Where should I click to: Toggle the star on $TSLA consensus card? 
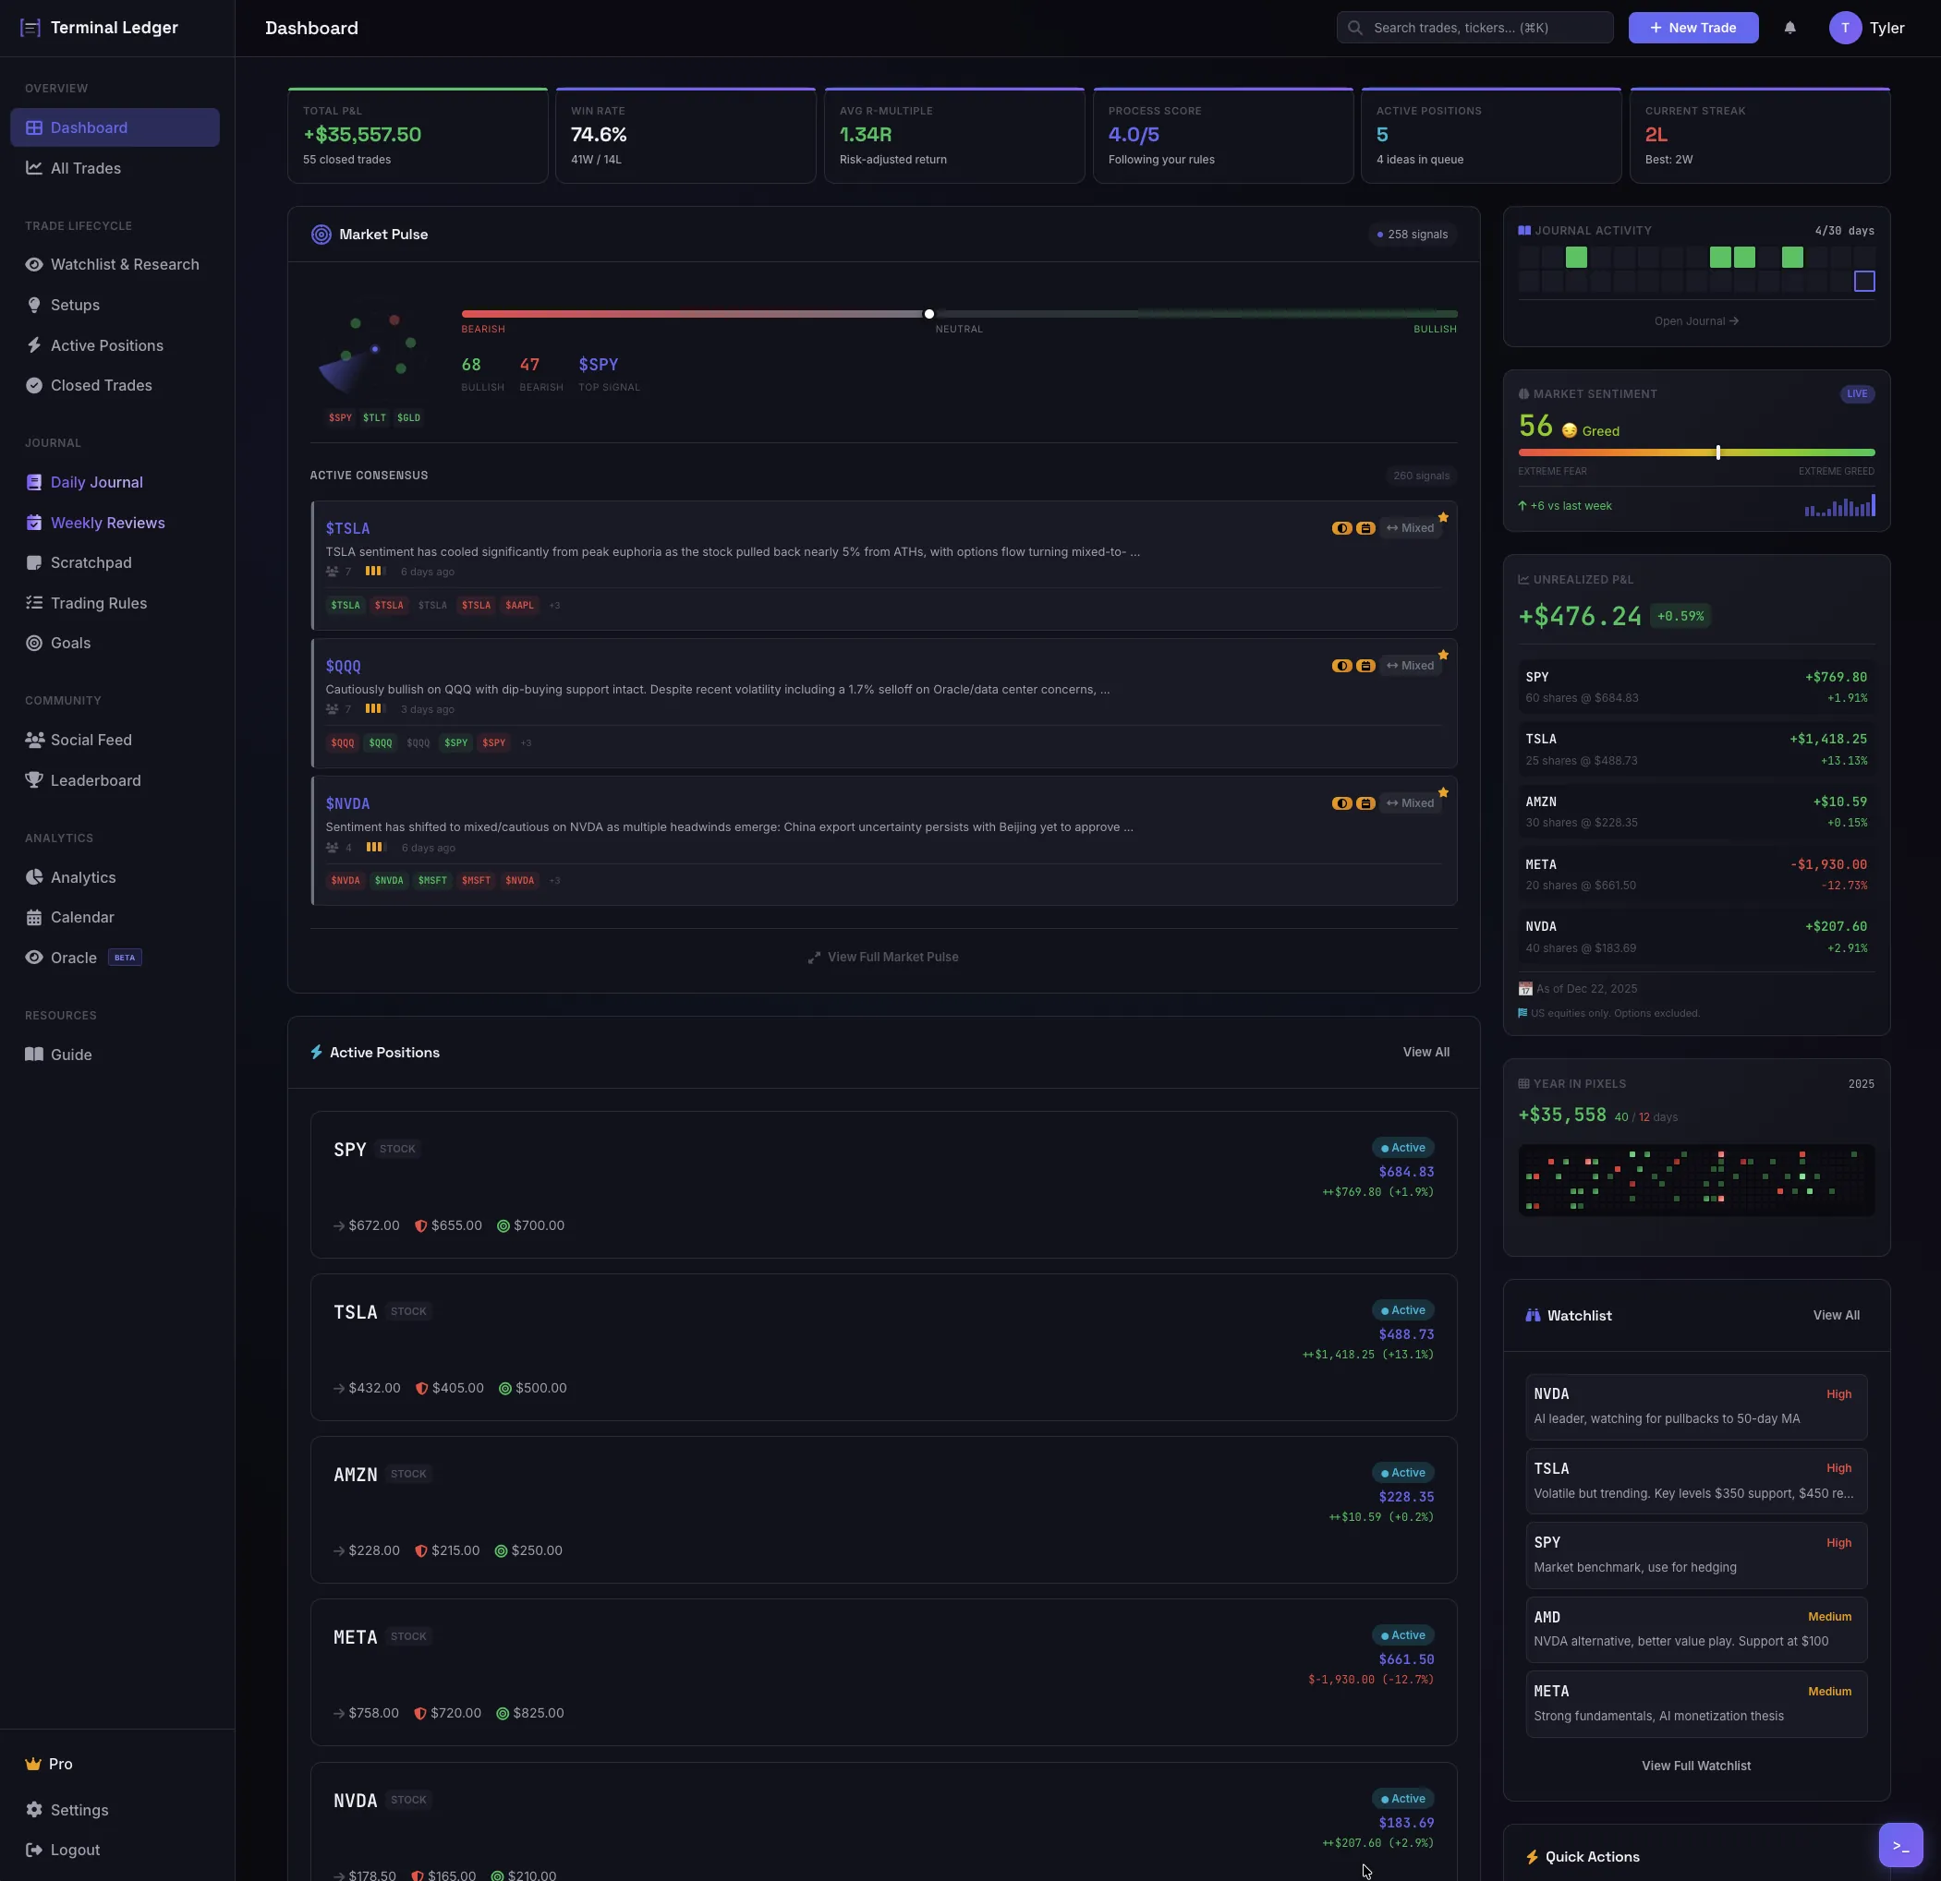pos(1443,517)
